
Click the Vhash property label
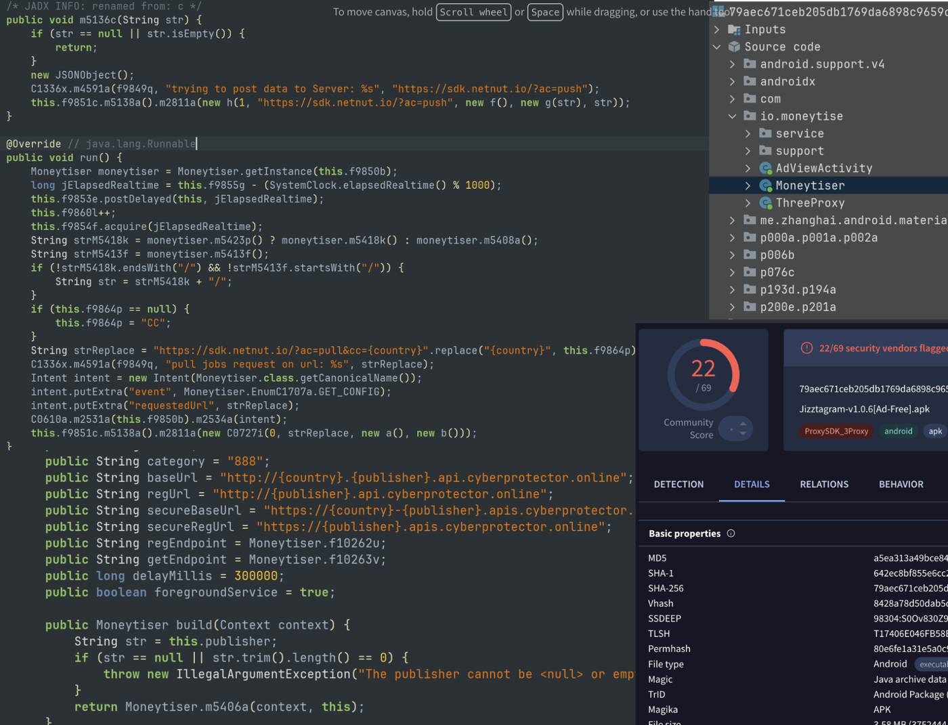661,603
